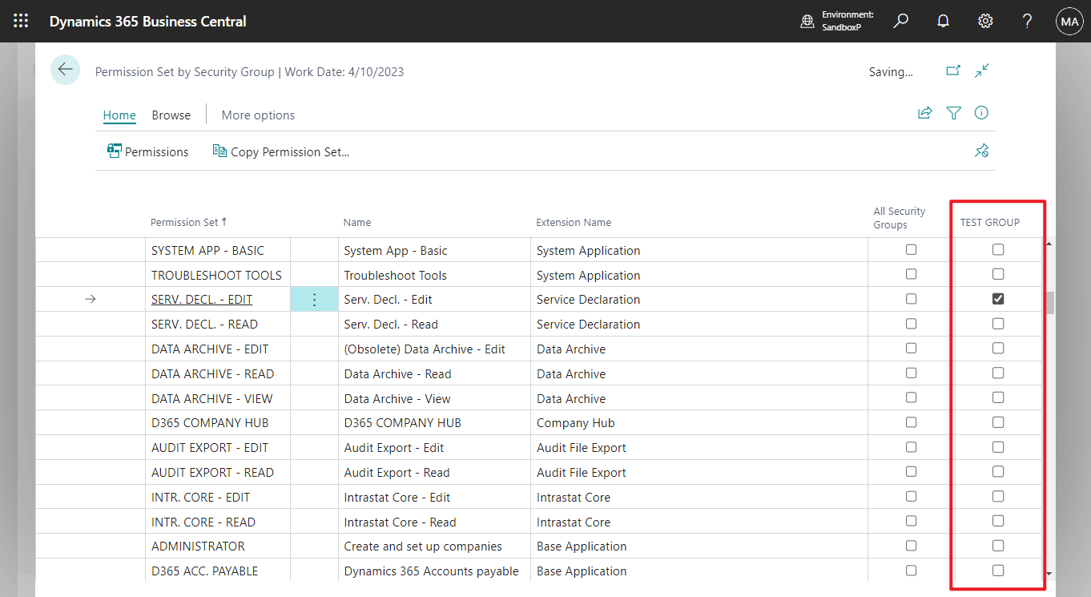Open row options menu for SERV. DECL. - EDIT
Viewport: 1091px width, 597px height.
(314, 300)
